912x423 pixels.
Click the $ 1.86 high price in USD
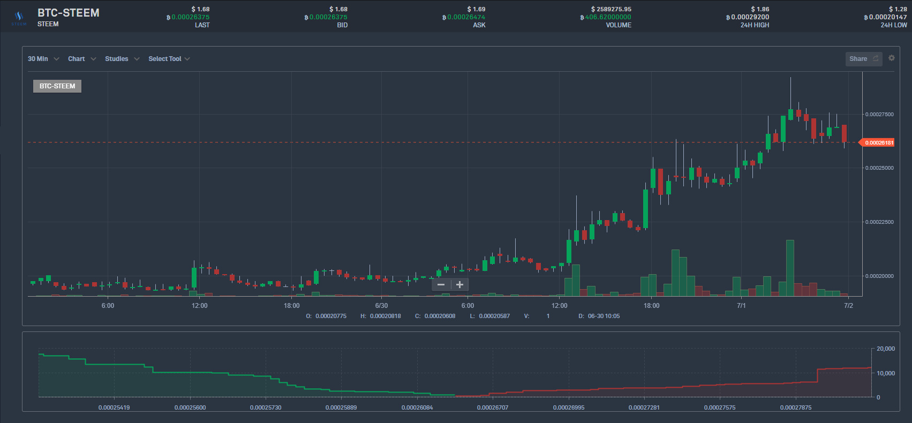(x=760, y=9)
